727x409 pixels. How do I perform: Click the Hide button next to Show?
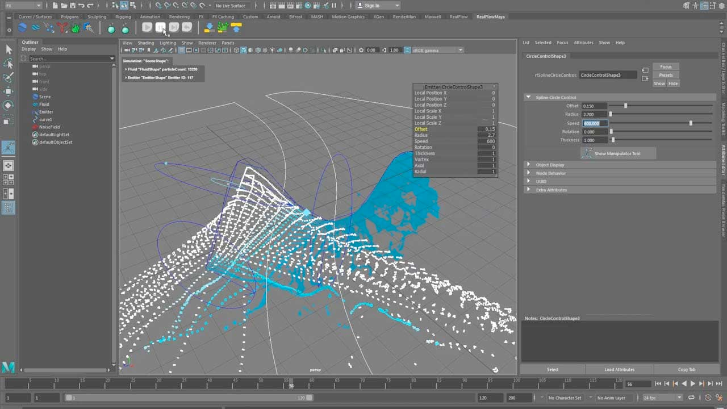(x=673, y=84)
